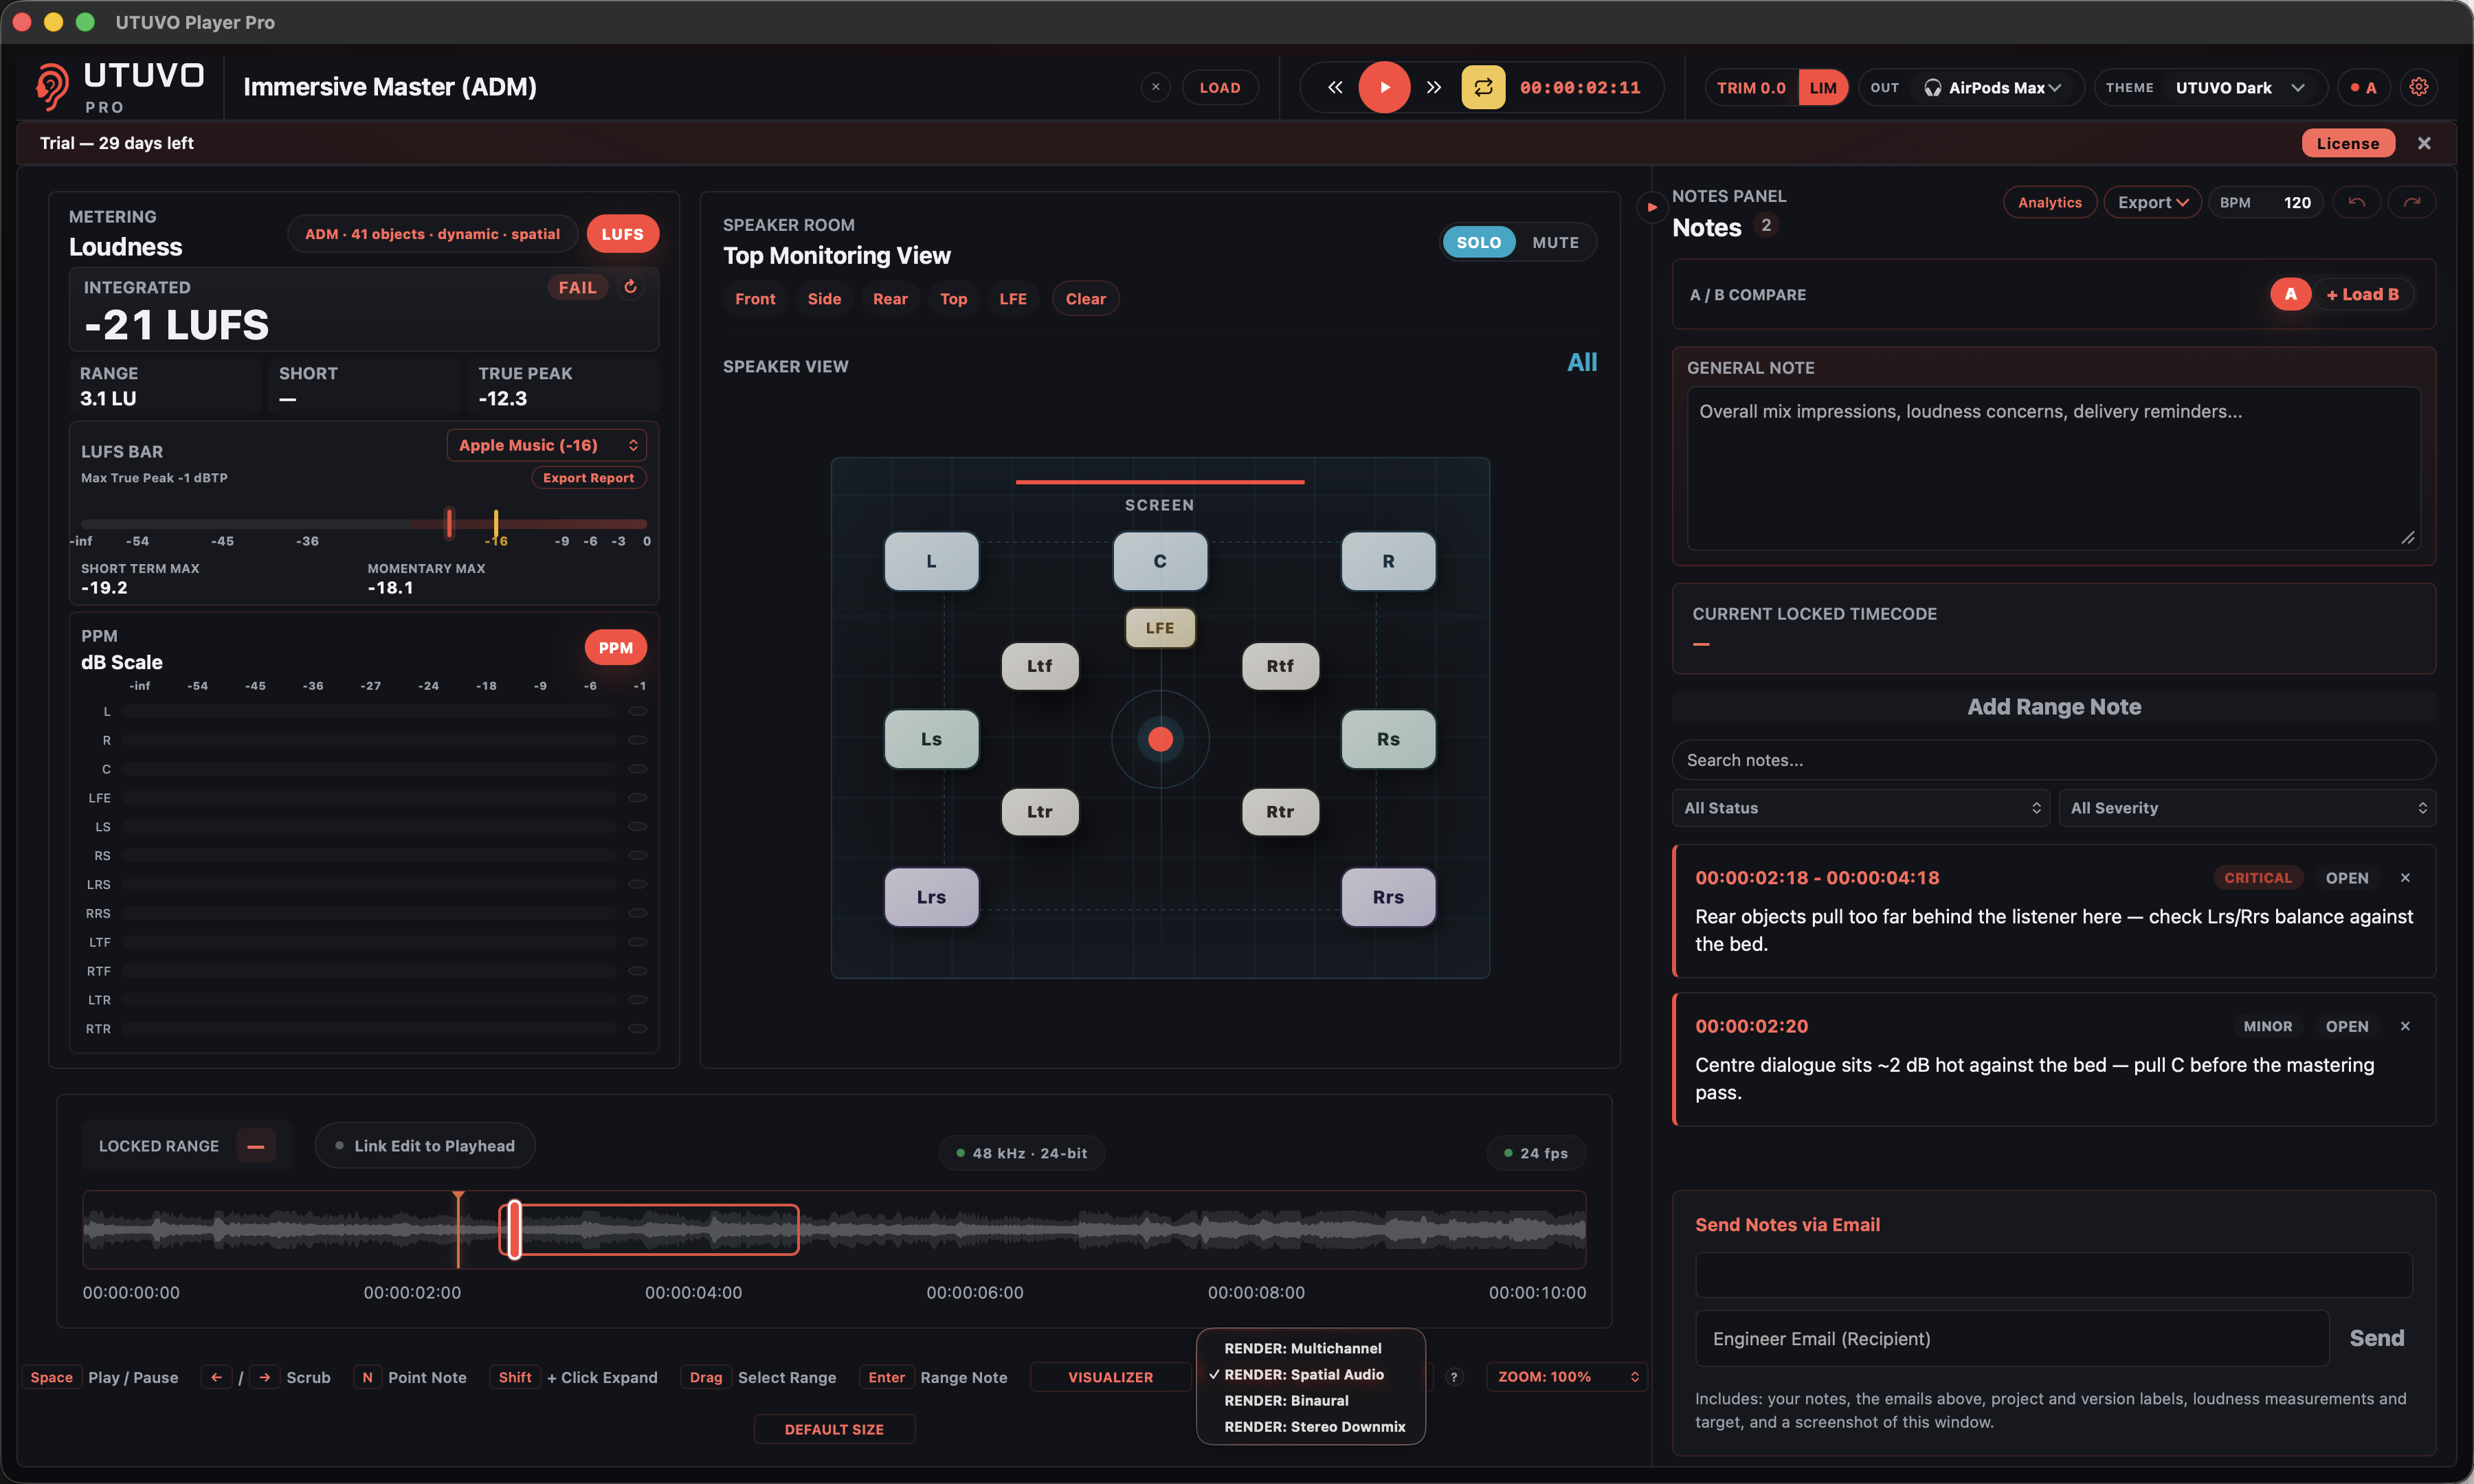2474x1484 pixels.
Task: Open the All Severity filter dropdown
Action: pos(2247,808)
